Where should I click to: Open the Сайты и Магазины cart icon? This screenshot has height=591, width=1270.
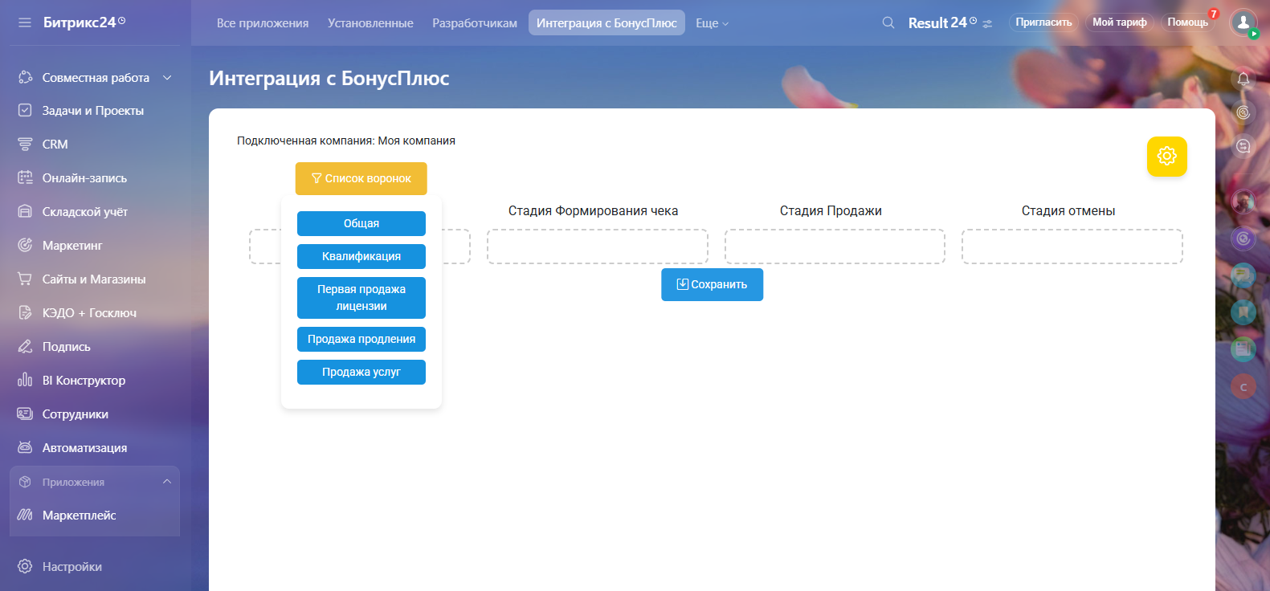[25, 279]
